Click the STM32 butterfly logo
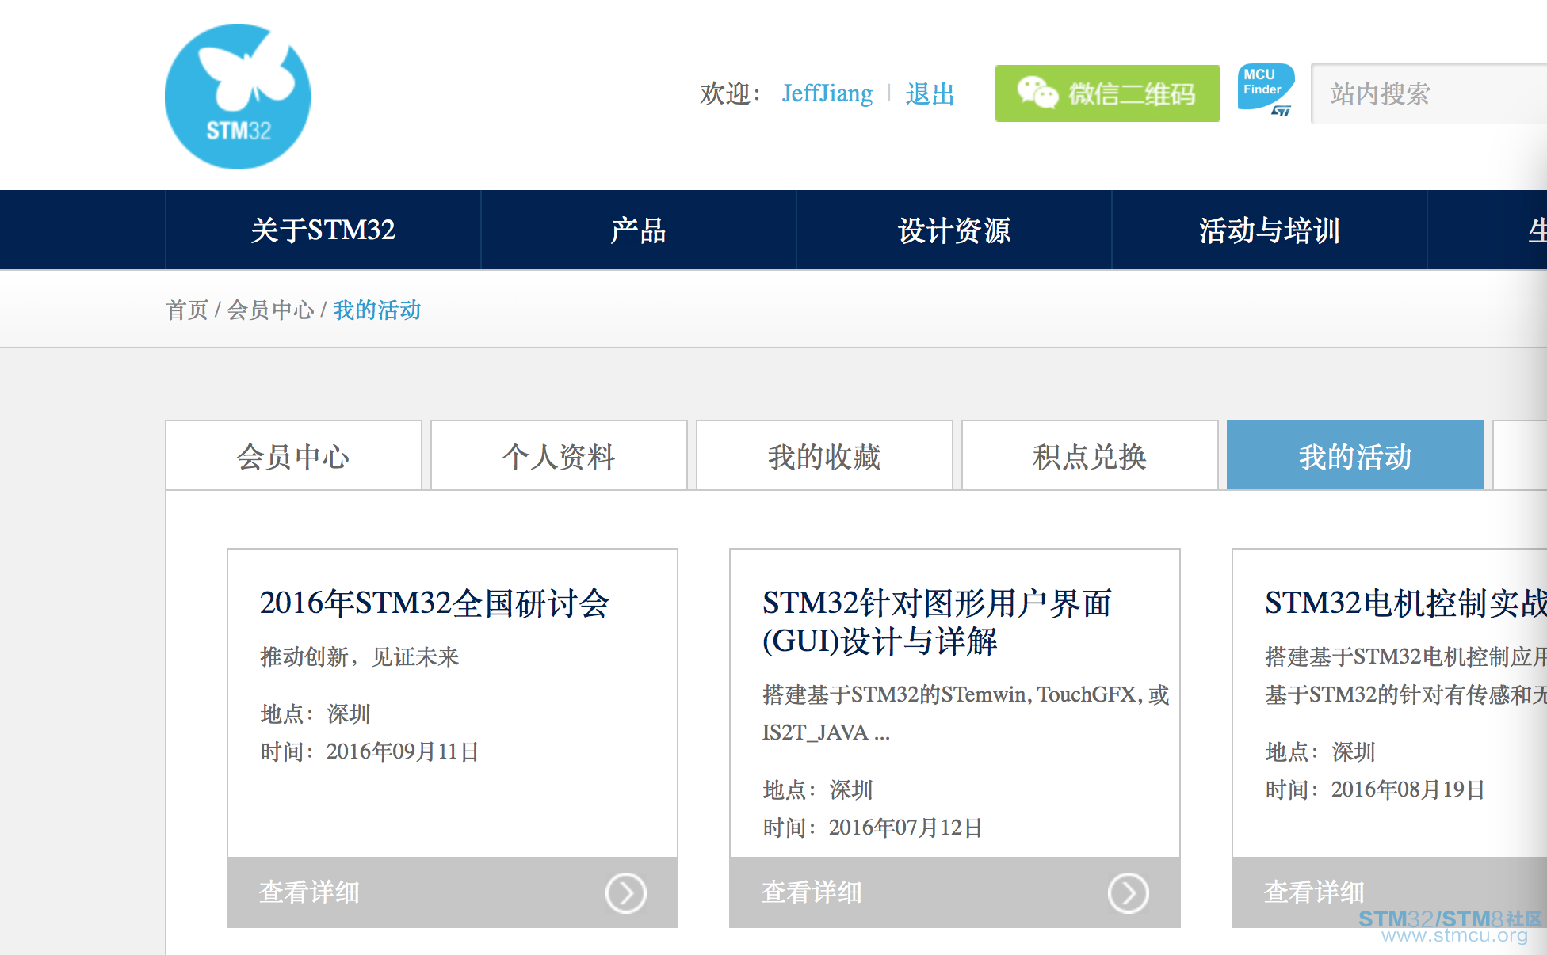Image resolution: width=1547 pixels, height=955 pixels. click(238, 96)
